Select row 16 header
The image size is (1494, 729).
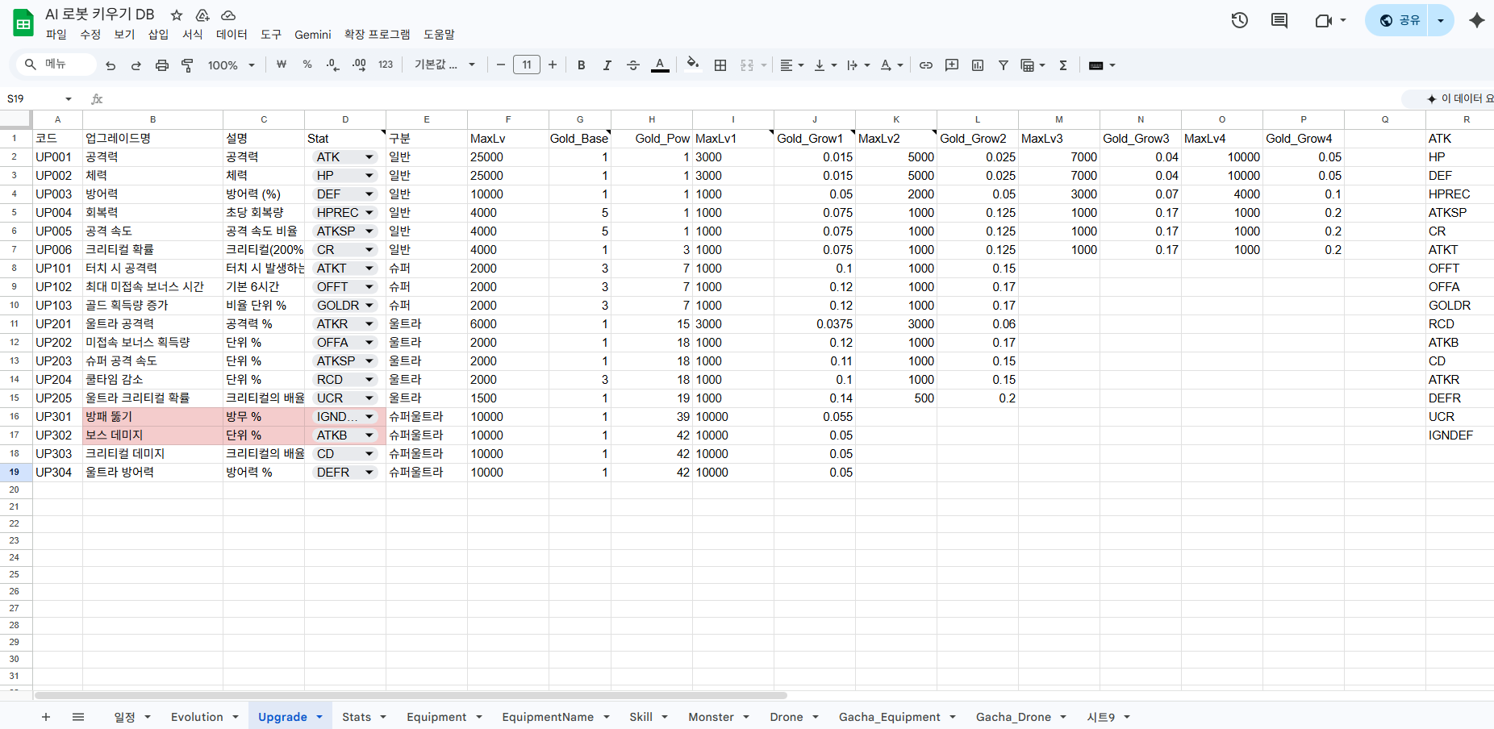point(15,417)
